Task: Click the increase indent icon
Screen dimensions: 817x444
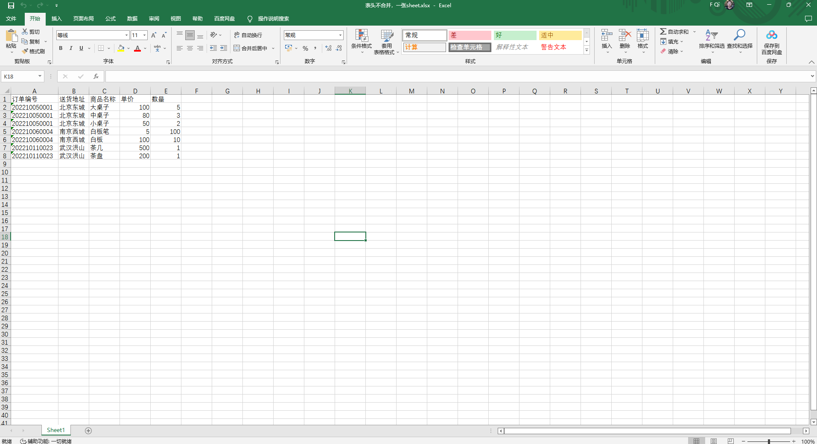Action: 224,48
